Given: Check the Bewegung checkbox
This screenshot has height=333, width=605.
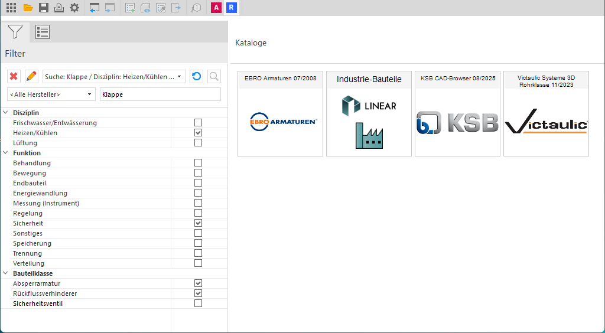Looking at the screenshot, I should (199, 172).
